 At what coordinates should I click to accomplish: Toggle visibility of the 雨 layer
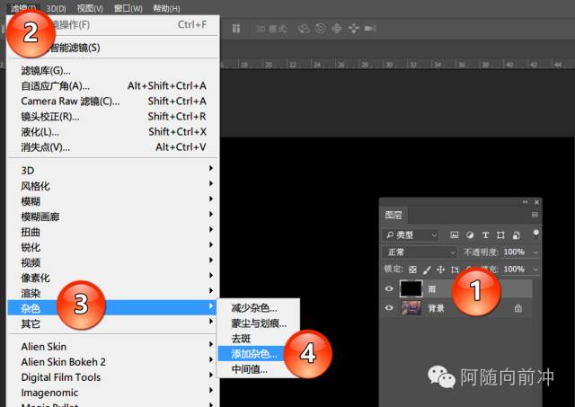click(x=389, y=288)
